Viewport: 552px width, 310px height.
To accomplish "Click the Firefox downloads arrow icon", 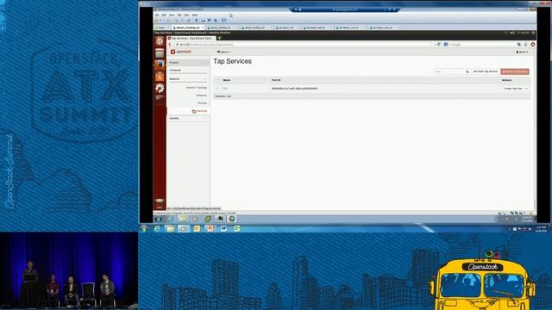I will (x=526, y=45).
